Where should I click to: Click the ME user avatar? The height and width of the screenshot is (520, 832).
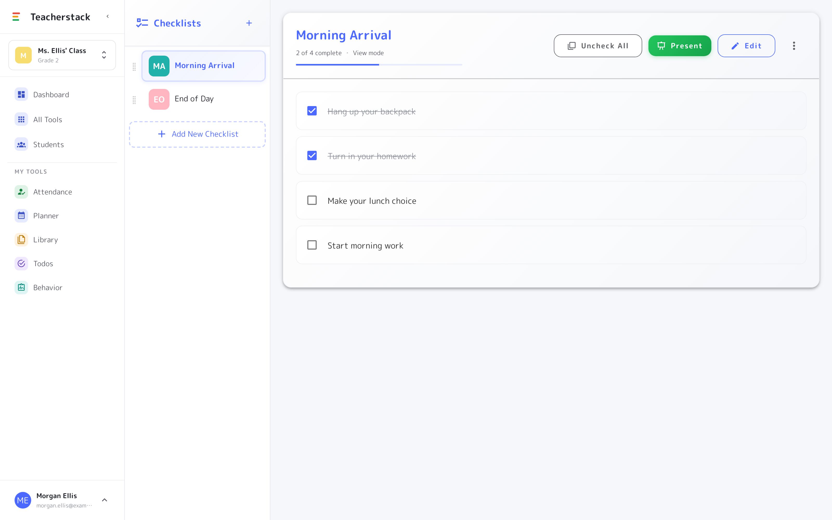click(23, 500)
